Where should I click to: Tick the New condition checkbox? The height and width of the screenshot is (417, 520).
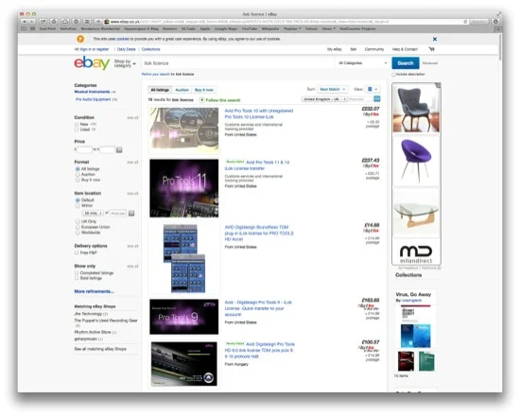[77, 124]
